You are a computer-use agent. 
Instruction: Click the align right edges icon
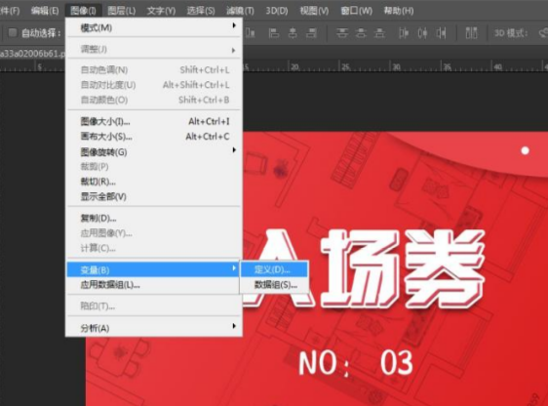(311, 33)
